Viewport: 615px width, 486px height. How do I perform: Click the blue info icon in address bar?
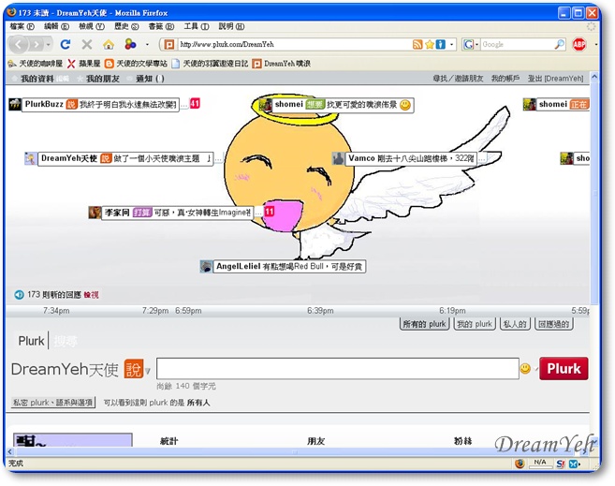pyautogui.click(x=441, y=44)
